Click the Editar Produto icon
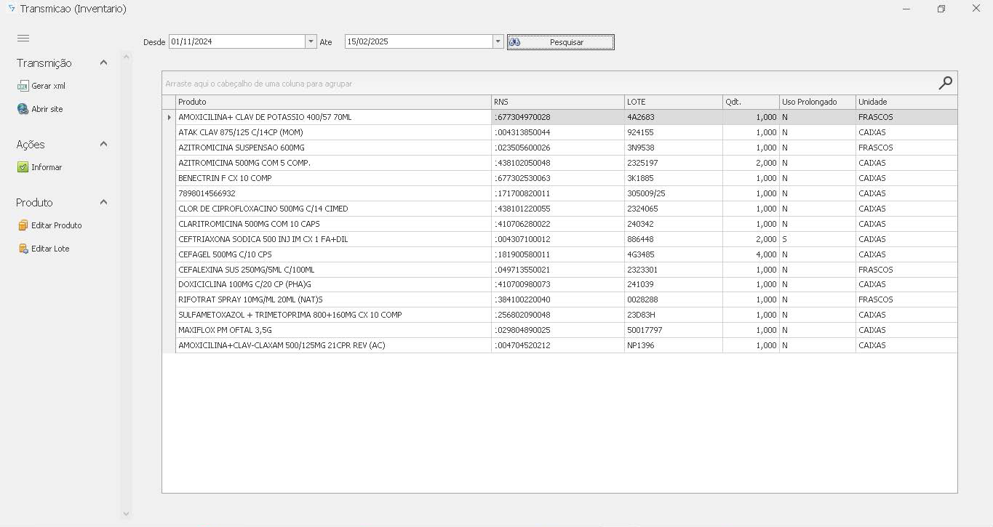 point(23,225)
